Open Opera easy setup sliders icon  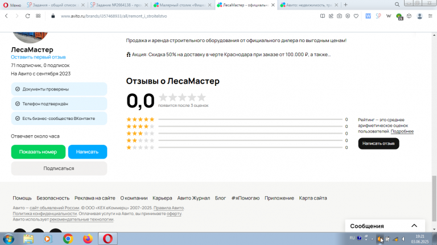tap(430, 16)
